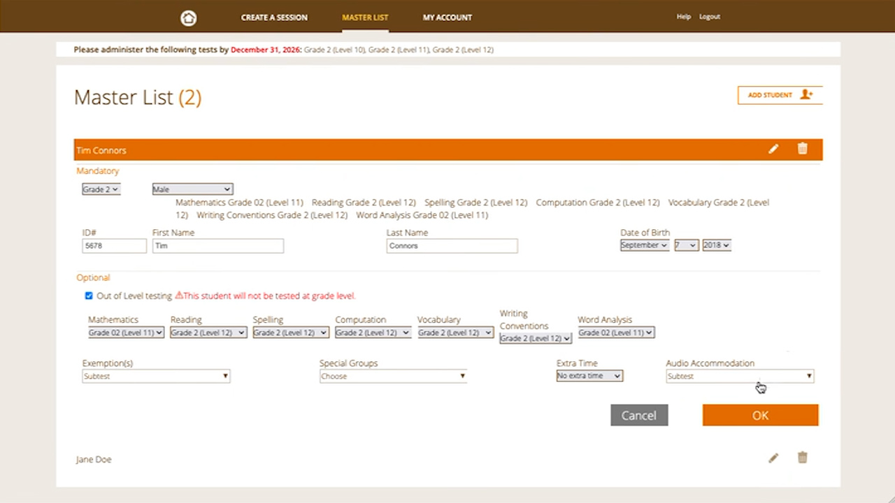Open the Extra Time dropdown

(589, 376)
